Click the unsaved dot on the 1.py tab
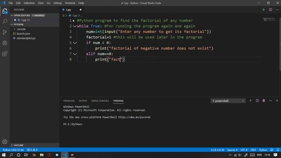The image size is (281, 158). 80,10
